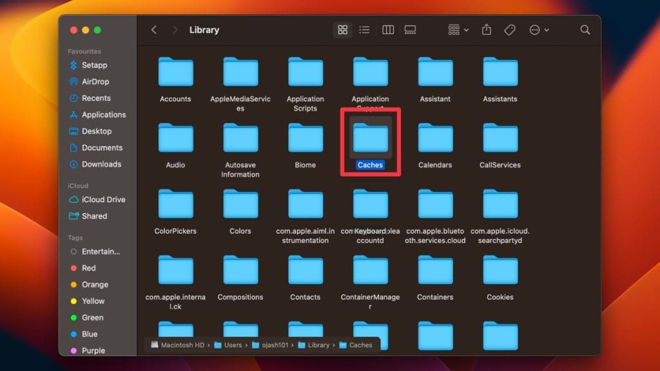
Task: Click the Share toolbar icon
Action: click(x=487, y=30)
